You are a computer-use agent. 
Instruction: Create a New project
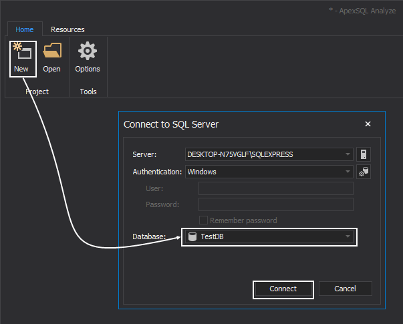coord(21,58)
